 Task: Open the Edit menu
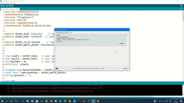(4, 3)
